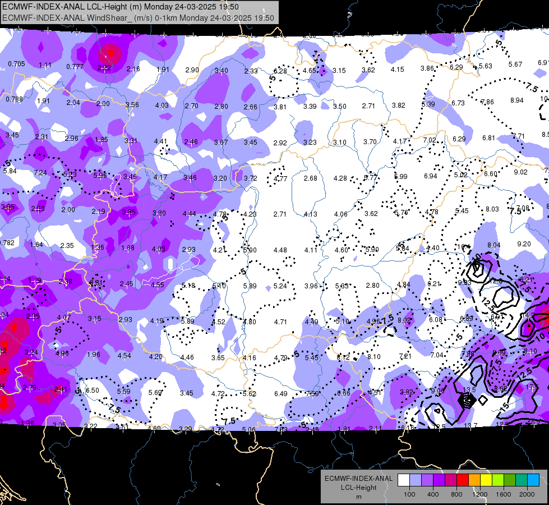This screenshot has width=549, height=505.
Task: Click the shear value 5.24
Action: tap(280, 286)
